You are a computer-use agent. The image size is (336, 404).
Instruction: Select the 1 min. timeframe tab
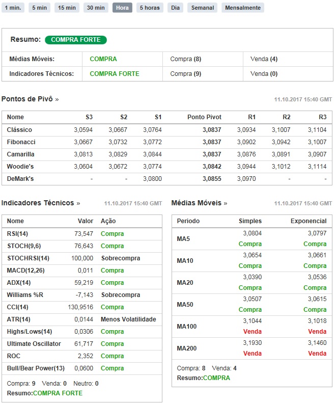[x=13, y=8]
